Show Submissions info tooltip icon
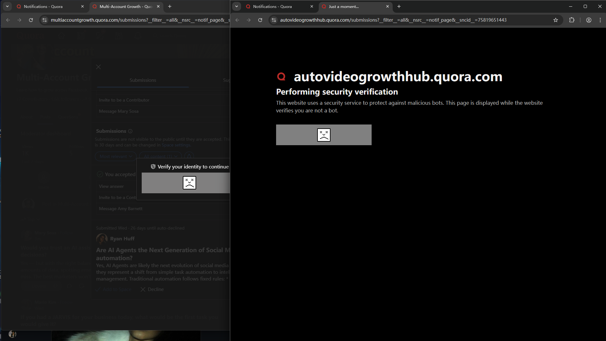This screenshot has height=341, width=606. coord(130,131)
